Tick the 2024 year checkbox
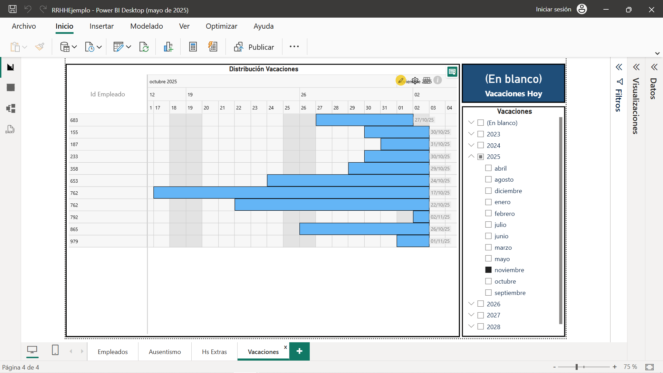This screenshot has height=373, width=663. click(x=481, y=145)
